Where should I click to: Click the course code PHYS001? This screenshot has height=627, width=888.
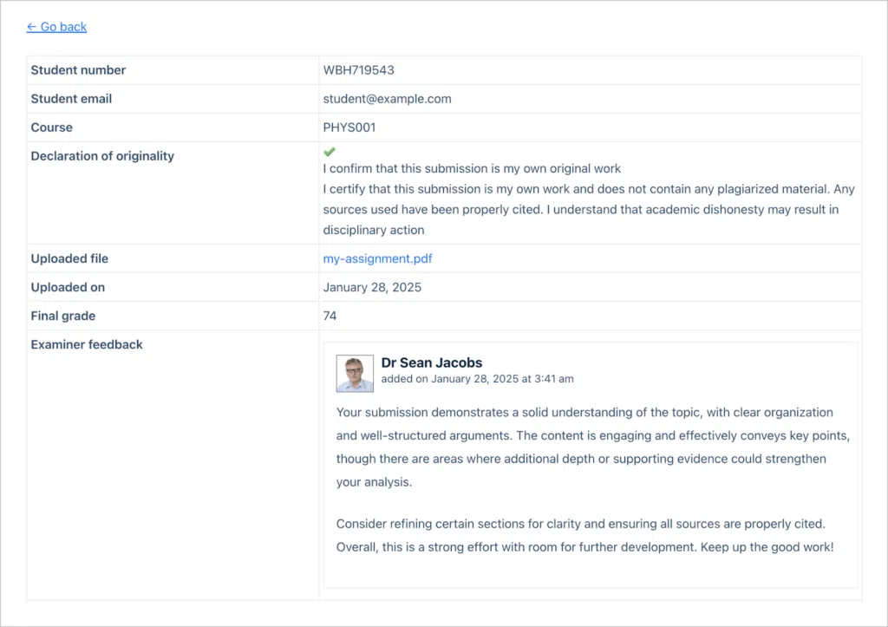pos(349,127)
